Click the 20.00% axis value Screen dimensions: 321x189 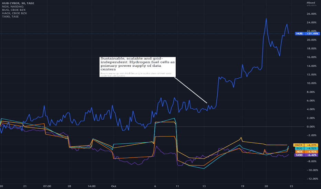coord(311,40)
